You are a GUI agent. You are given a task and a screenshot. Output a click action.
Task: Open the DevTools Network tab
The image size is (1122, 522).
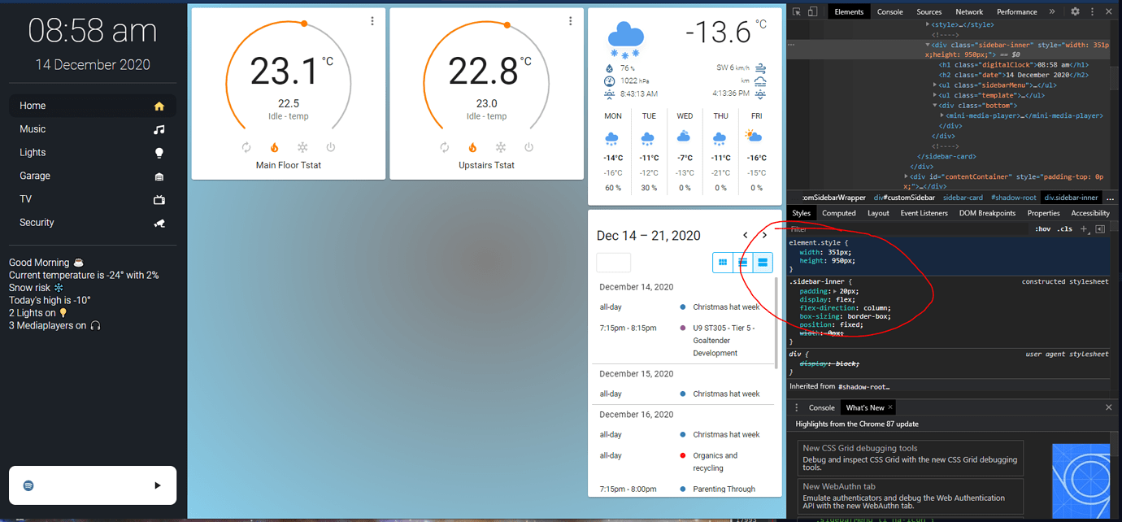pyautogui.click(x=969, y=11)
